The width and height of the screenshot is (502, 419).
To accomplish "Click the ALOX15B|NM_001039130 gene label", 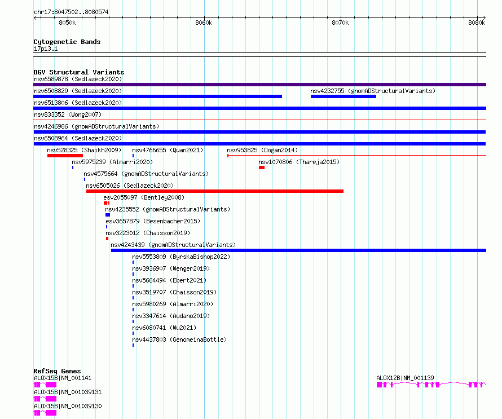I will (68, 406).
